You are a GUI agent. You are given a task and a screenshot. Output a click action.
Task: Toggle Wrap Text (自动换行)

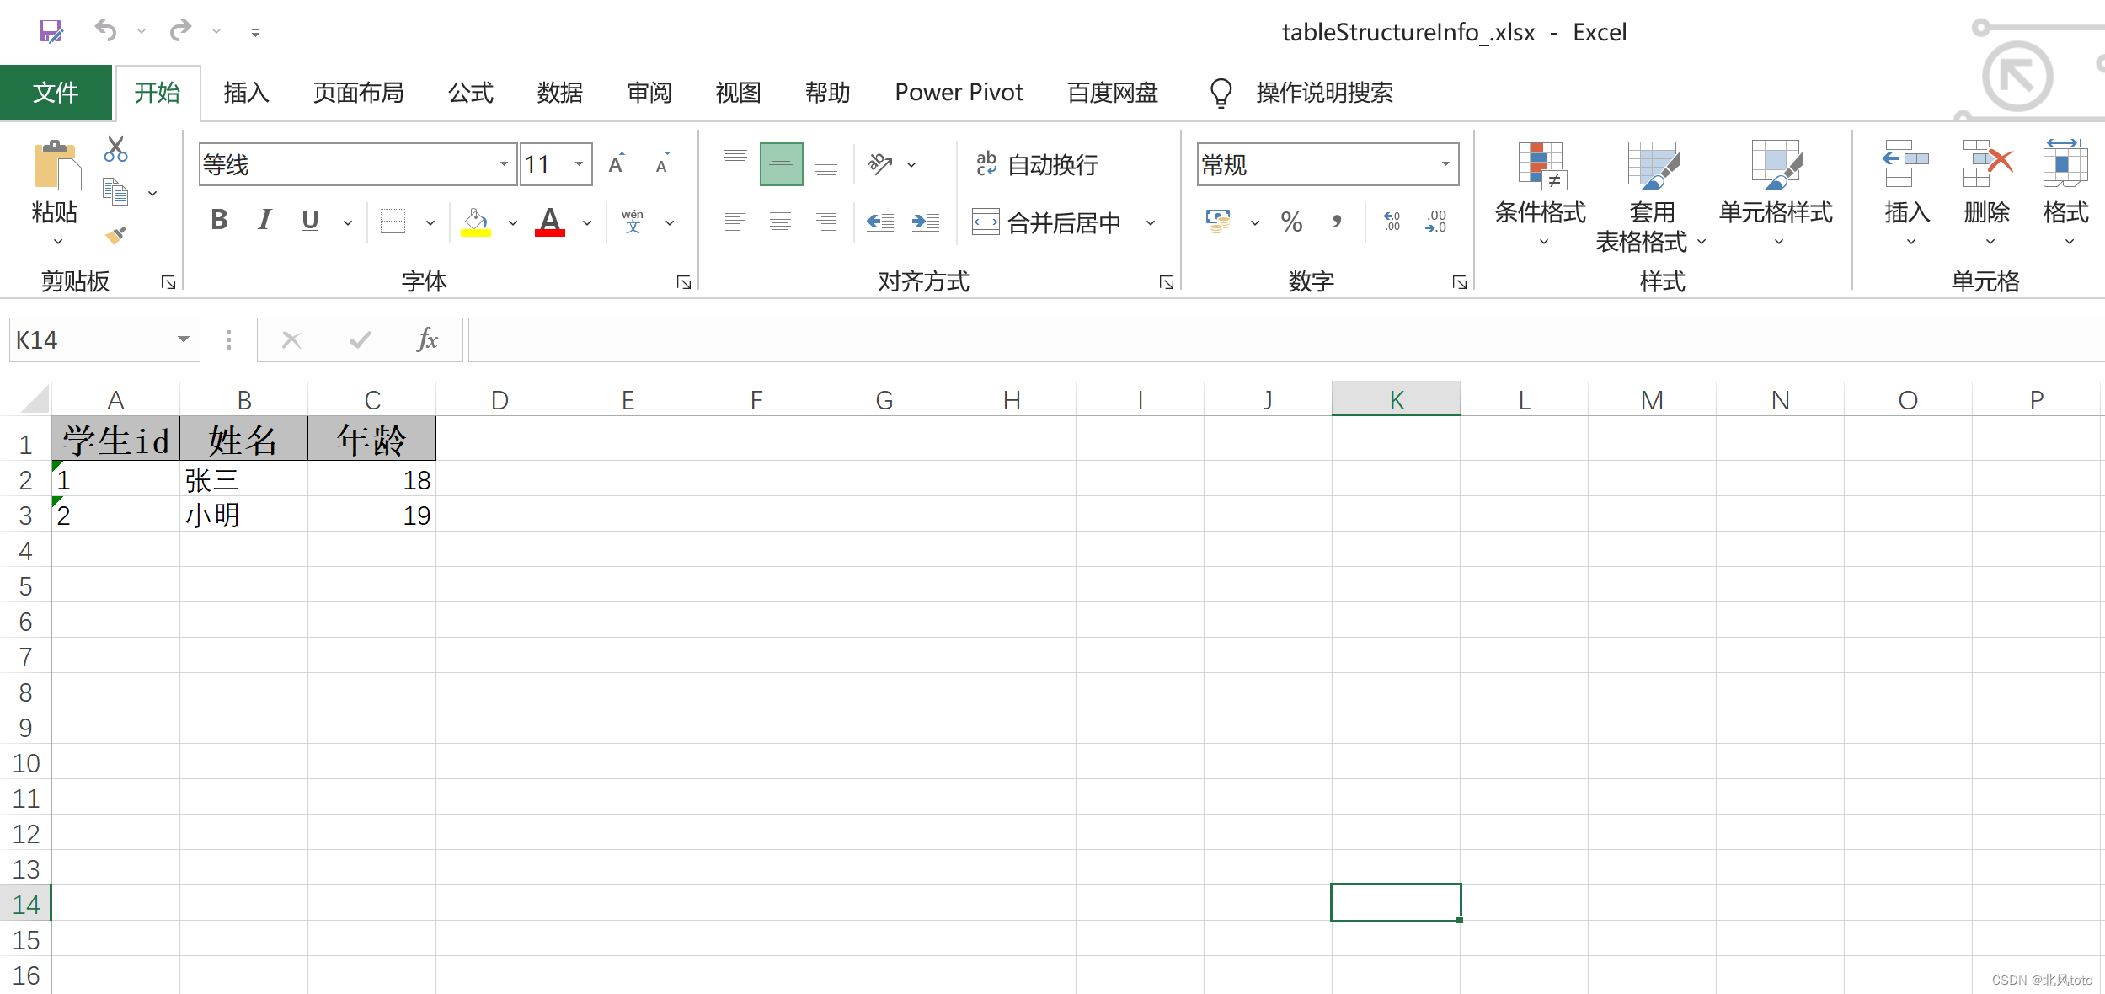point(1037,164)
